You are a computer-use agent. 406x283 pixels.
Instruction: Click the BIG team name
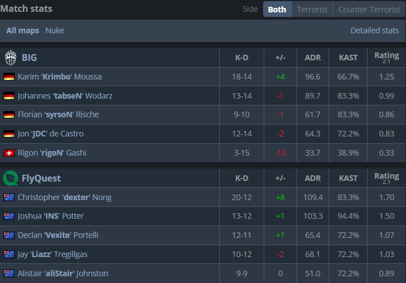pos(29,58)
